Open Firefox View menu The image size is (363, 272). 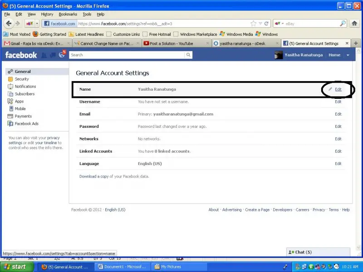point(31,14)
